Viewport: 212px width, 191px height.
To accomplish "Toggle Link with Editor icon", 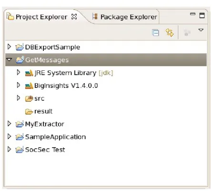I will pyautogui.click(x=170, y=32).
